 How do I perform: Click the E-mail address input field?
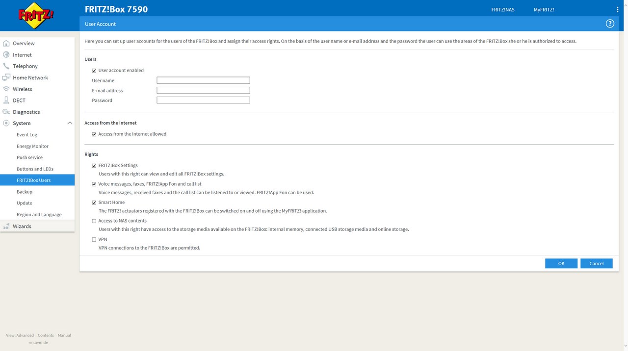(x=203, y=90)
